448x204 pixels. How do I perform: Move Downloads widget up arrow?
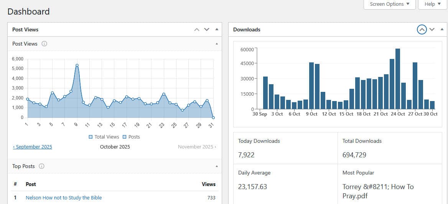click(x=422, y=29)
